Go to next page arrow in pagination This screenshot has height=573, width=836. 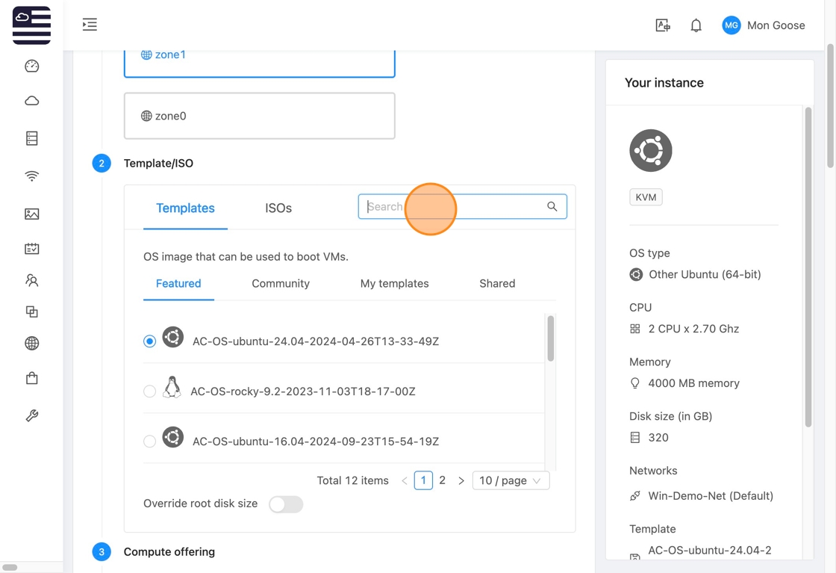tap(461, 480)
